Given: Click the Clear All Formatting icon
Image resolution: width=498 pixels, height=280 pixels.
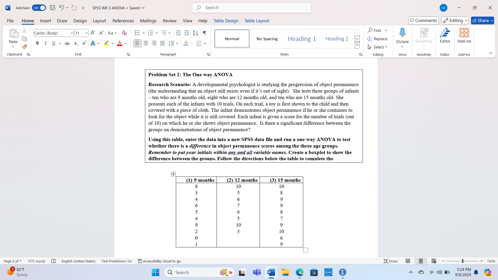Looking at the screenshot, I should (124, 33).
